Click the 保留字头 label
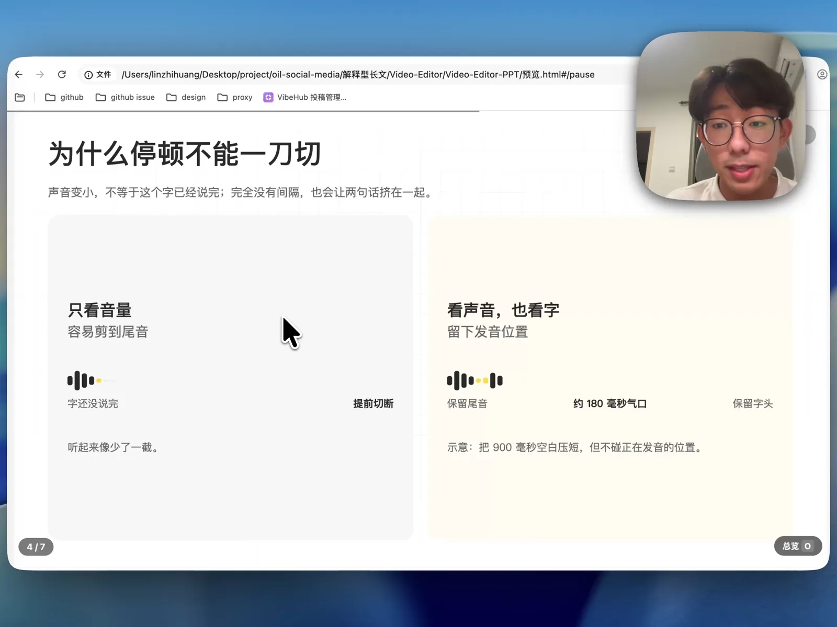 753,403
